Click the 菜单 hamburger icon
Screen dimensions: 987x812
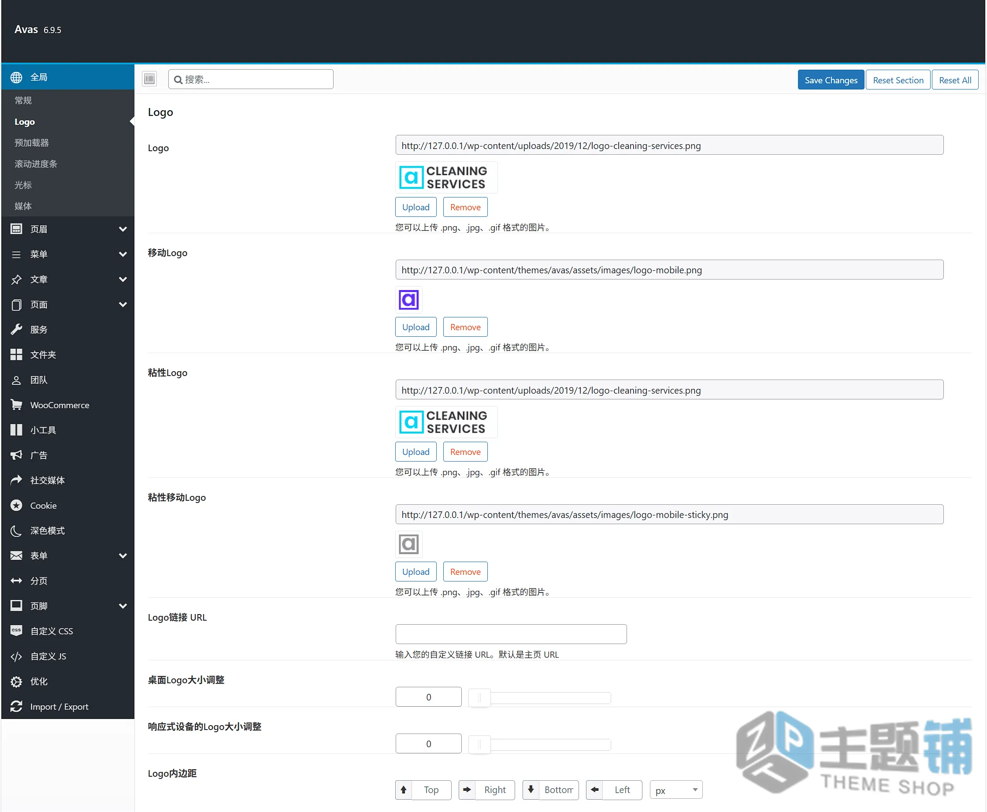click(16, 254)
